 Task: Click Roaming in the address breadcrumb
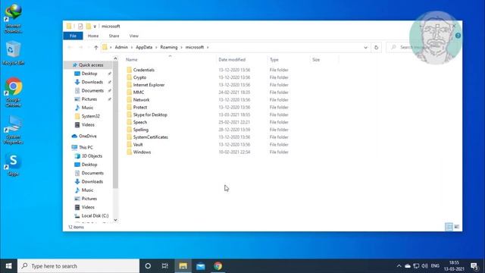(169, 47)
